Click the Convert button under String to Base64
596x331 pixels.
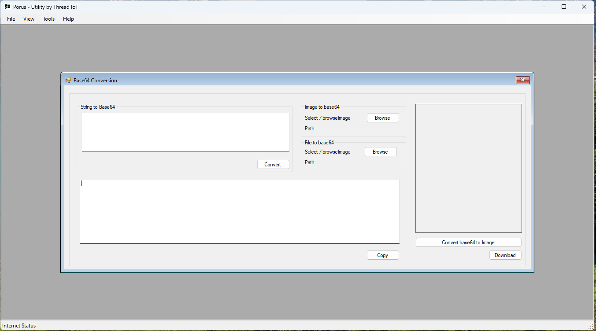tap(273, 164)
